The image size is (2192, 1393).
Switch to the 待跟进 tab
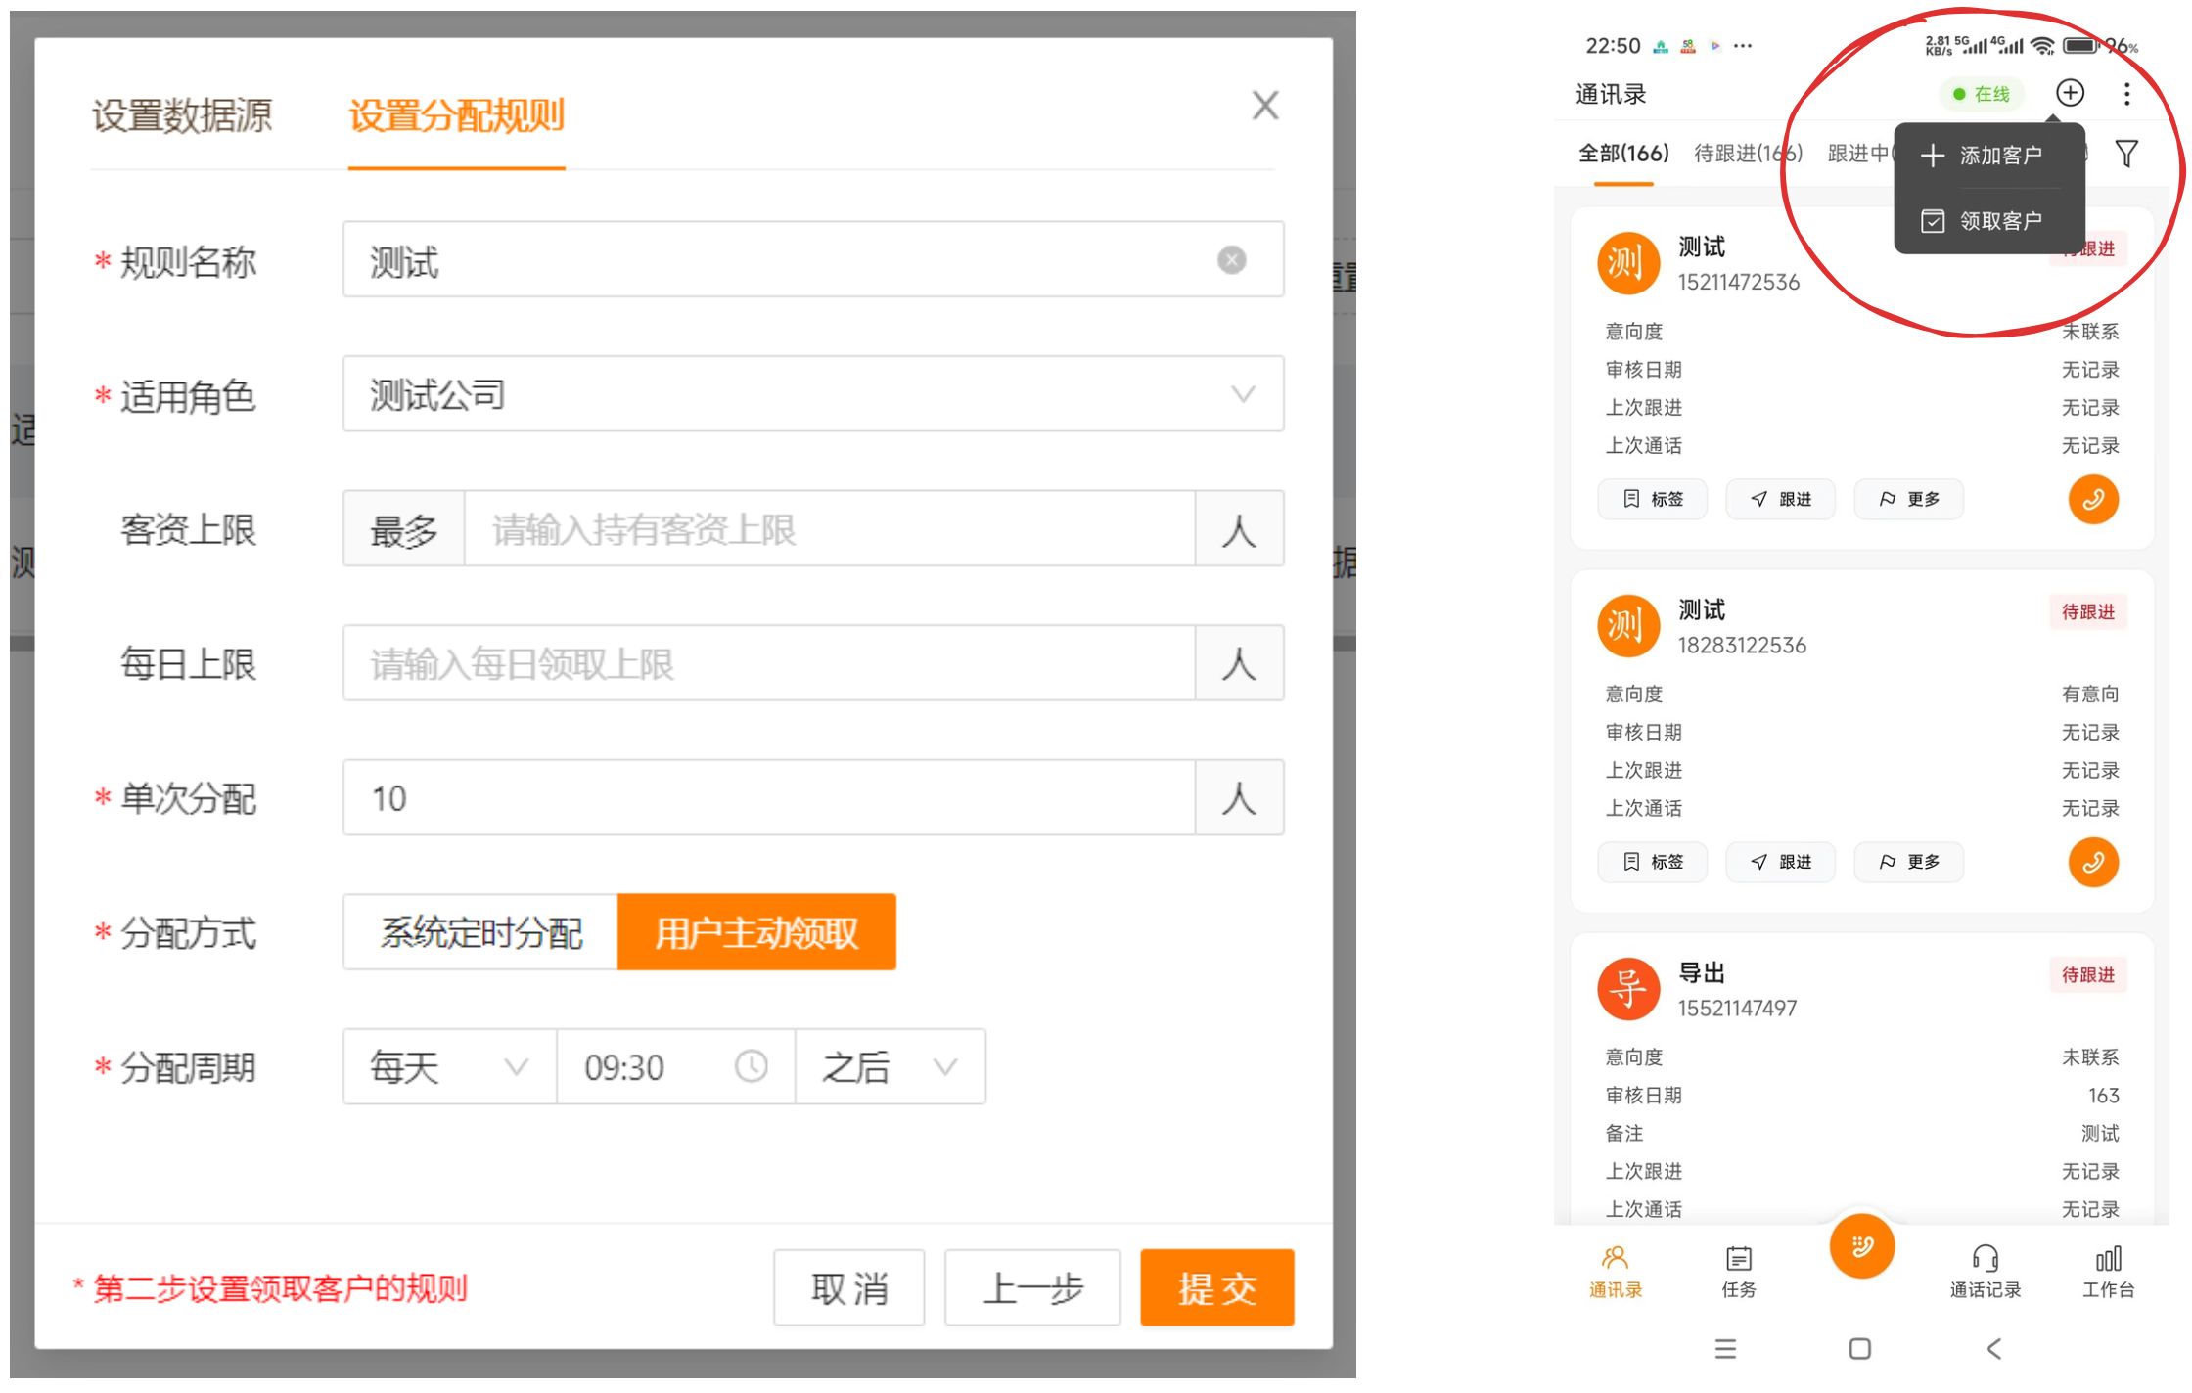(1747, 154)
